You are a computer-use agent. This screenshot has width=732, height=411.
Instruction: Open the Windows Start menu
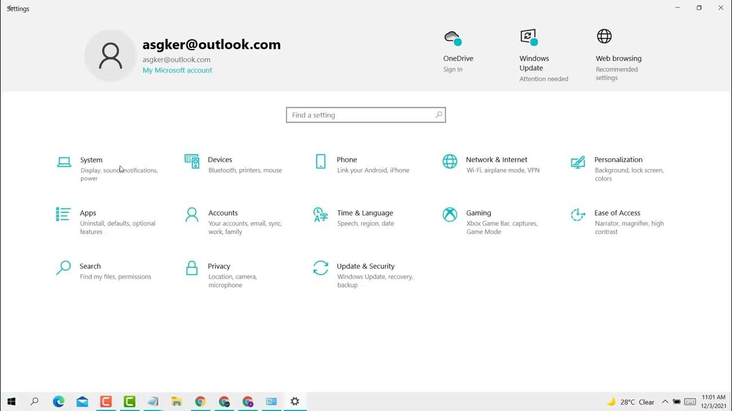point(11,402)
